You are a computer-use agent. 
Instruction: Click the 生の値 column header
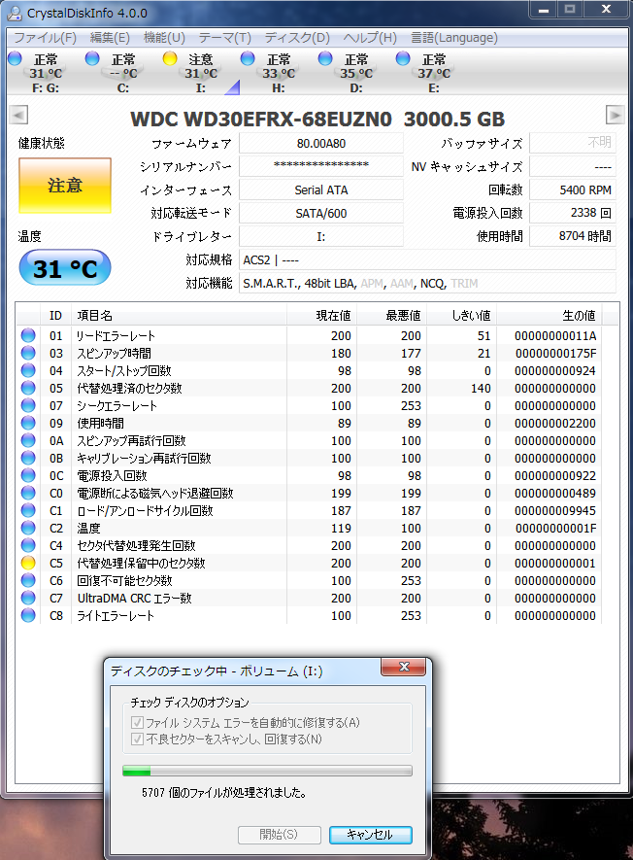point(550,316)
